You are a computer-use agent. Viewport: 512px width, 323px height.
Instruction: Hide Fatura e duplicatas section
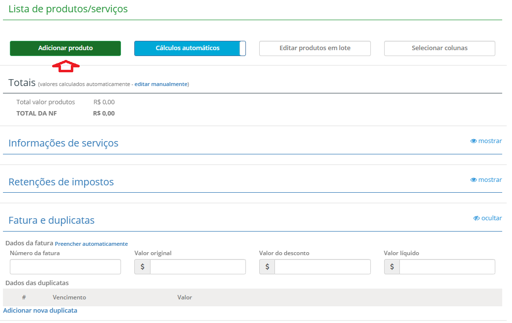487,218
